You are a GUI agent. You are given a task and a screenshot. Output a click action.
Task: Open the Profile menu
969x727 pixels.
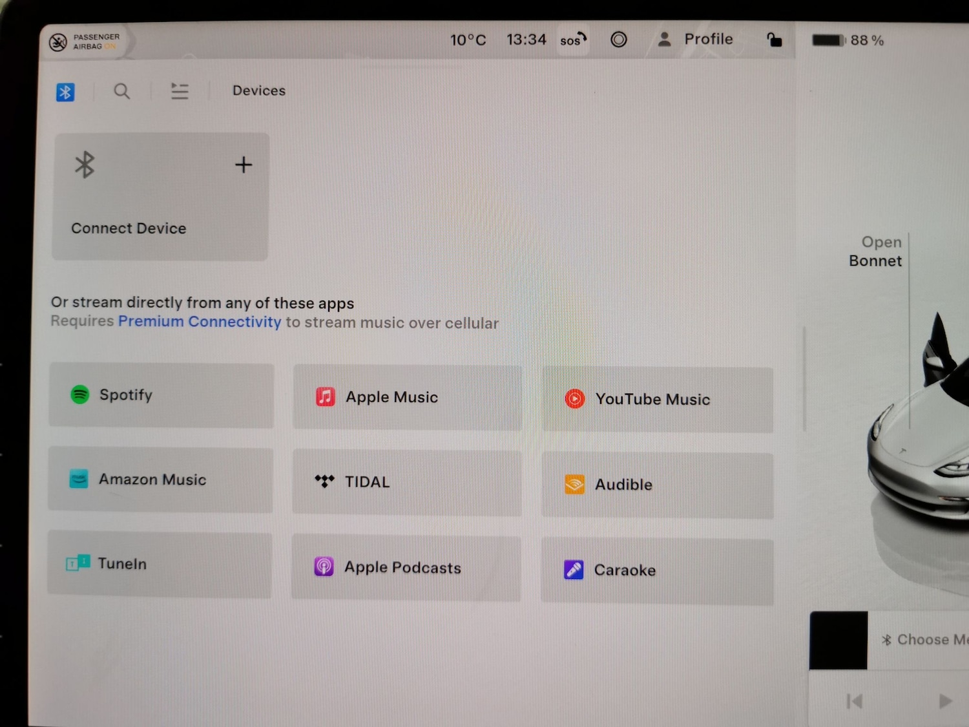pos(696,39)
